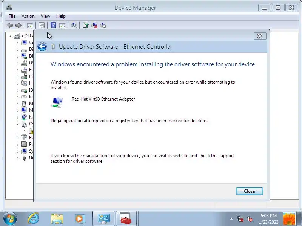Screen dimensions: 302x226
Task: Expand the Disk drives category
Action: point(17,50)
